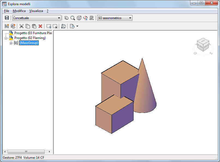Click the attach elements icon

[x=49, y=26]
